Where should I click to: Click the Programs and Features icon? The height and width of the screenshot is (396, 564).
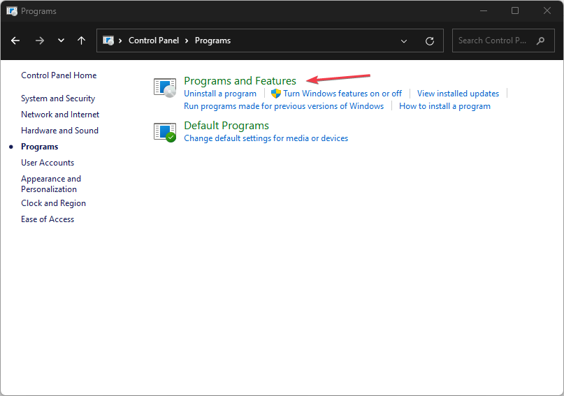pyautogui.click(x=165, y=87)
